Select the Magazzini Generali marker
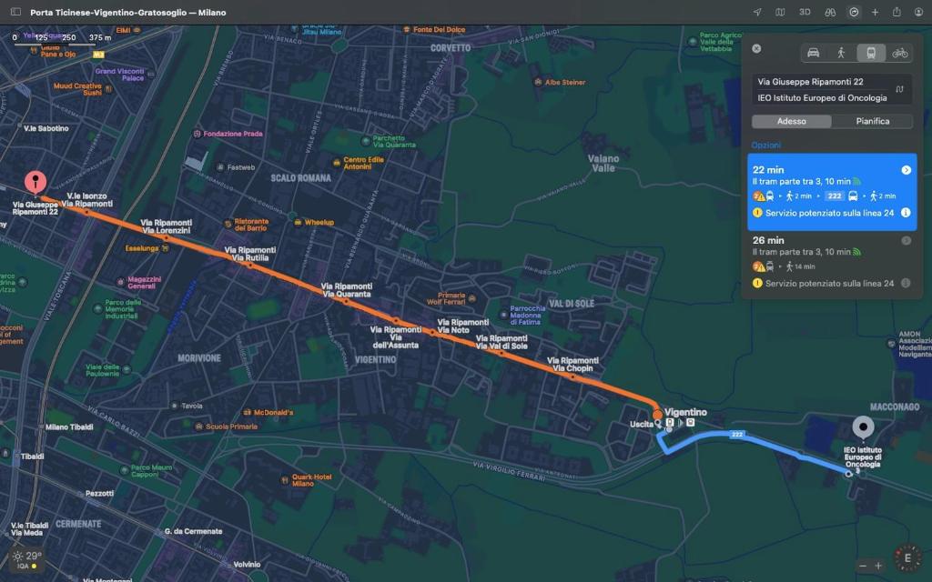 tap(121, 283)
